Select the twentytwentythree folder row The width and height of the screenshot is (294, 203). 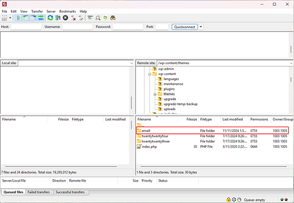212,142
